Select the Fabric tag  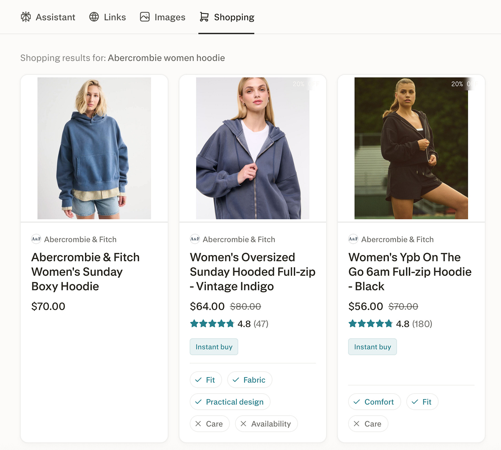tap(250, 380)
